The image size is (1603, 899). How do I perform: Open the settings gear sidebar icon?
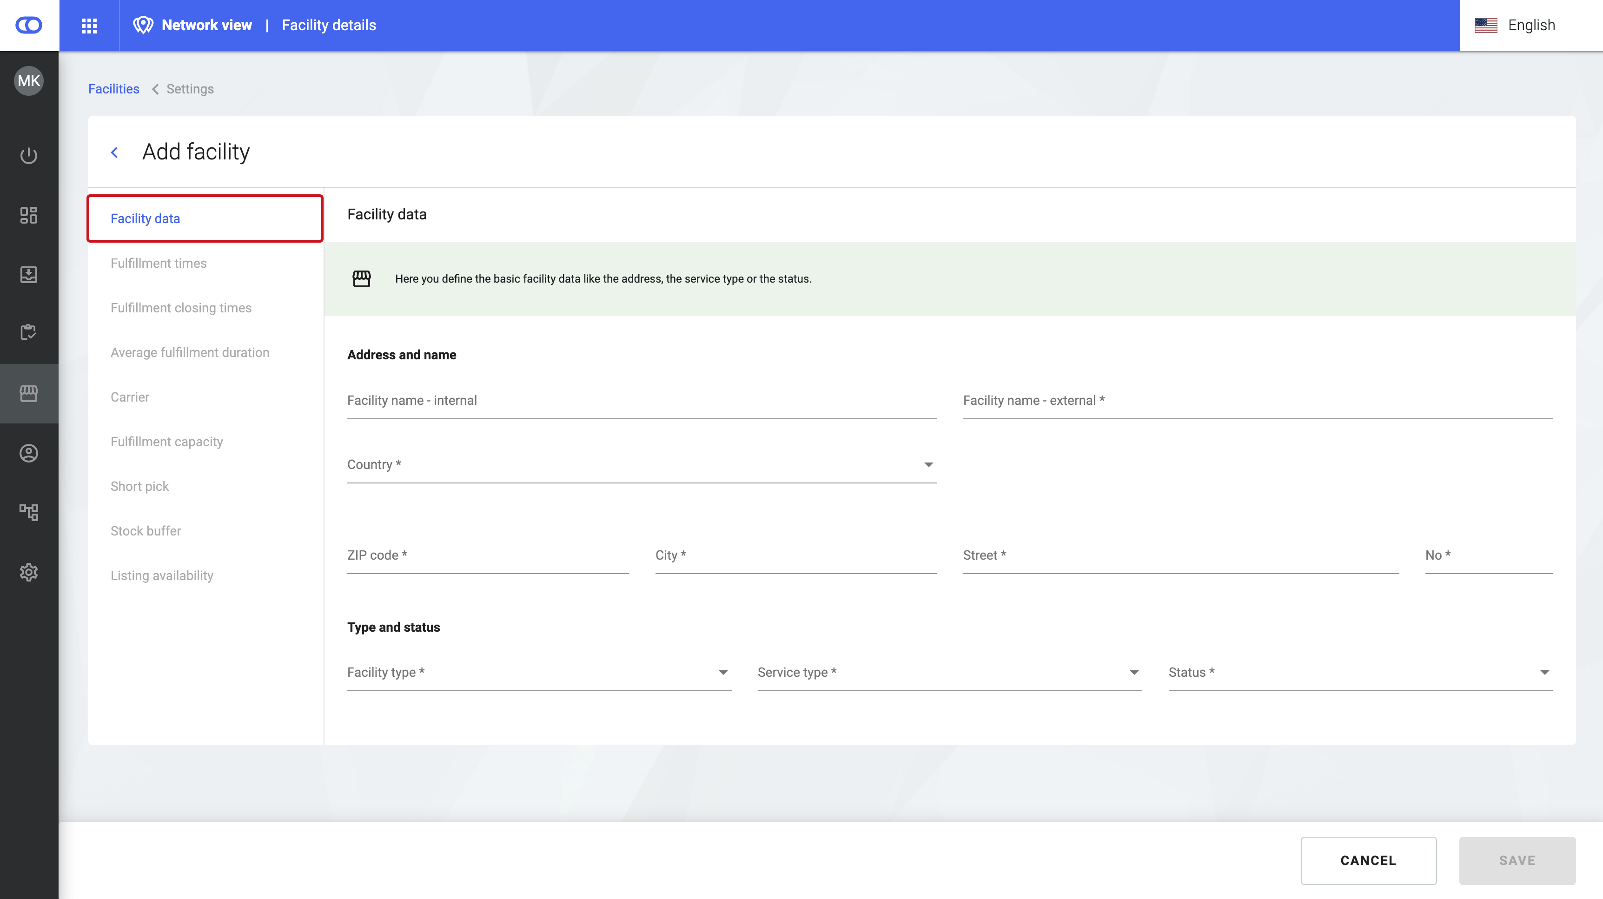click(29, 572)
